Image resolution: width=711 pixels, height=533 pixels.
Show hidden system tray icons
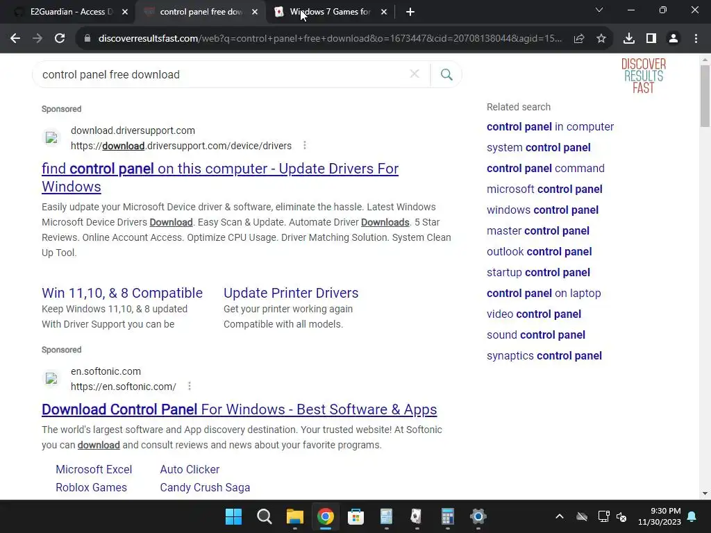pyautogui.click(x=560, y=516)
